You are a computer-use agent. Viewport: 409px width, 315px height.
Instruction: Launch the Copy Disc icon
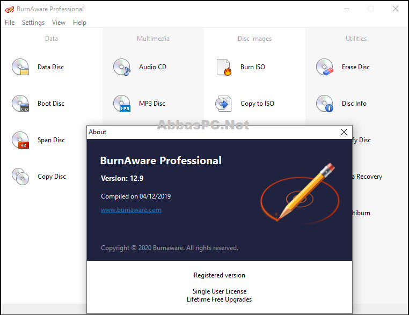tap(20, 177)
